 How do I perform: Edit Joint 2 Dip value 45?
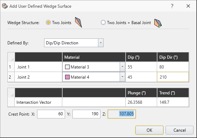[x=141, y=77]
